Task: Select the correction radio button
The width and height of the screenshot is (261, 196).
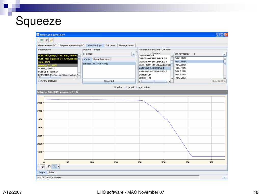Action: coord(137,87)
